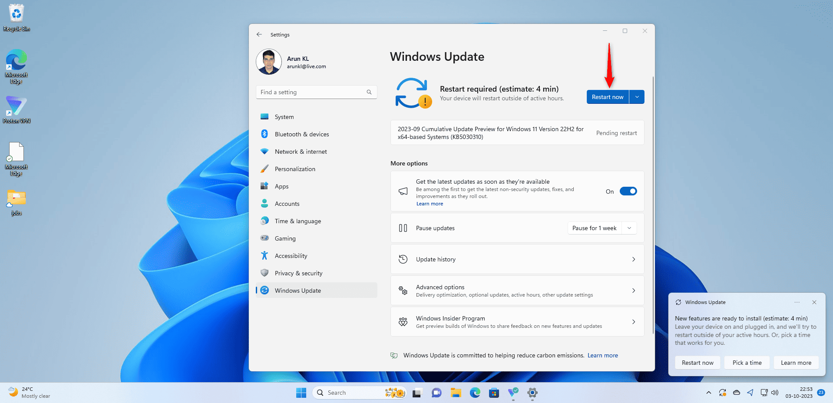Screen dimensions: 833x403
Task: Select Bluetooth & devices in sidebar
Action: coord(317,134)
